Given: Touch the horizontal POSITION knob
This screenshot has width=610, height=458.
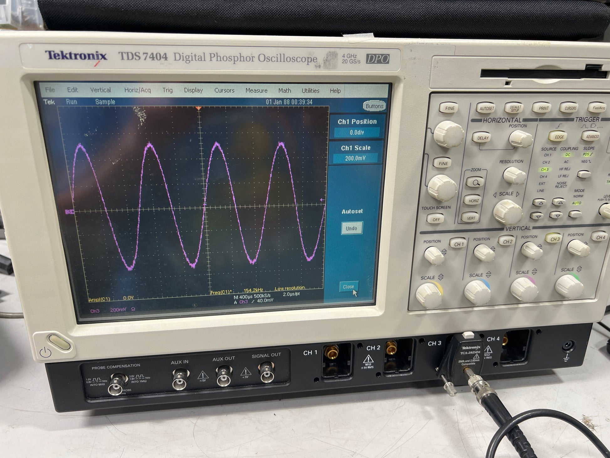Looking at the screenshot, I should pyautogui.click(x=520, y=139).
